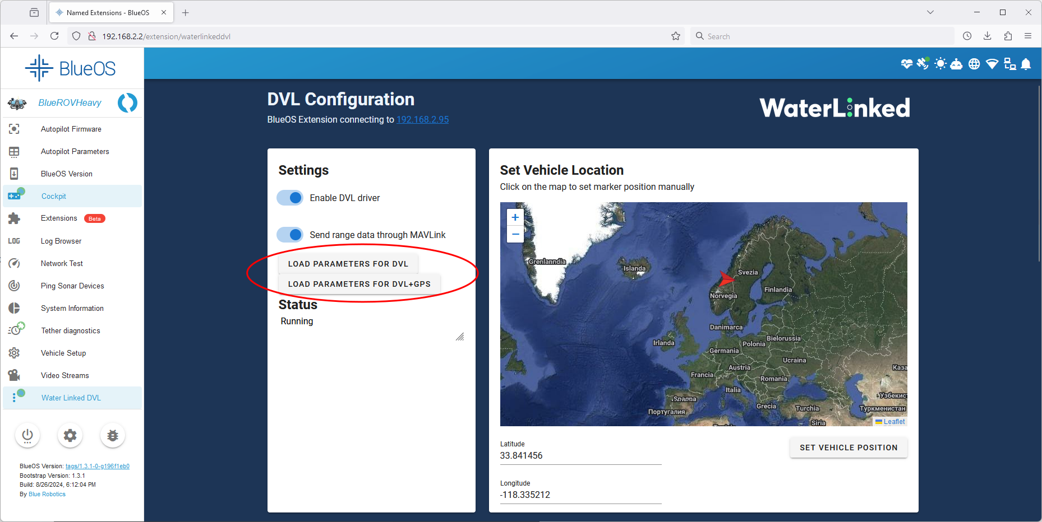
Task: Open the Blue Robotics link
Action: [47, 494]
